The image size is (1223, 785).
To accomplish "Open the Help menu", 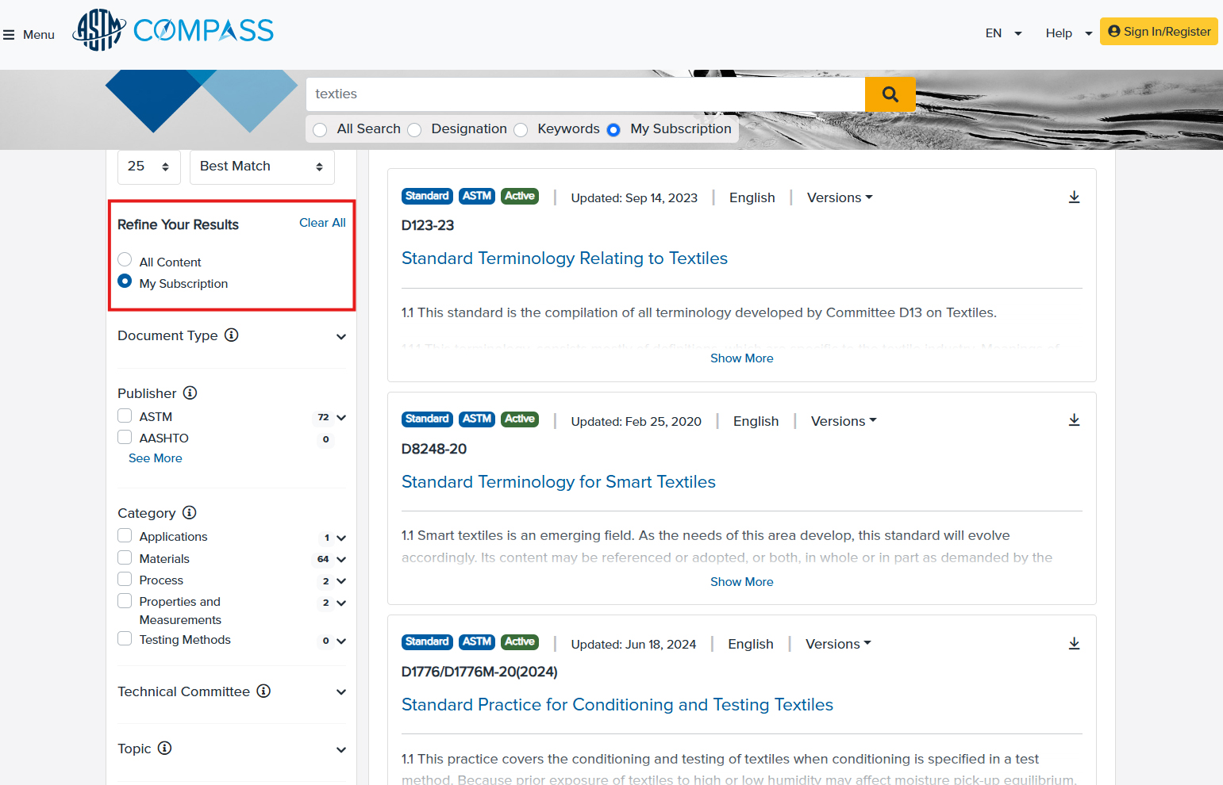I will (1068, 33).
